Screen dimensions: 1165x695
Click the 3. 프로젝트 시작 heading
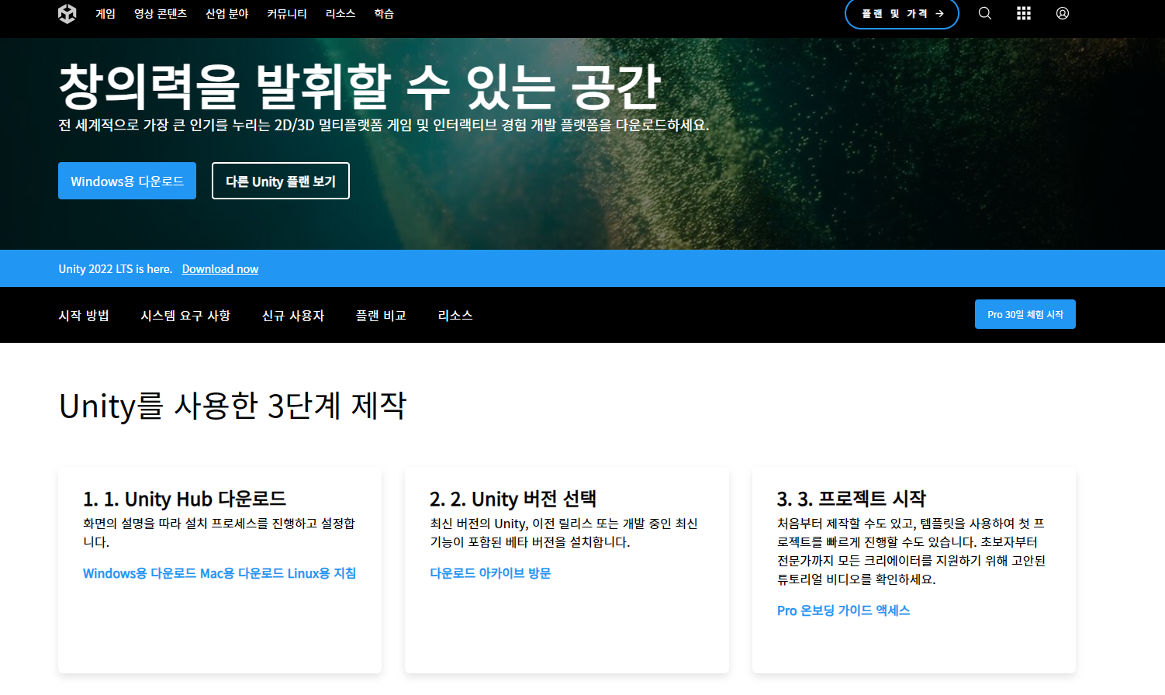pyautogui.click(x=852, y=499)
